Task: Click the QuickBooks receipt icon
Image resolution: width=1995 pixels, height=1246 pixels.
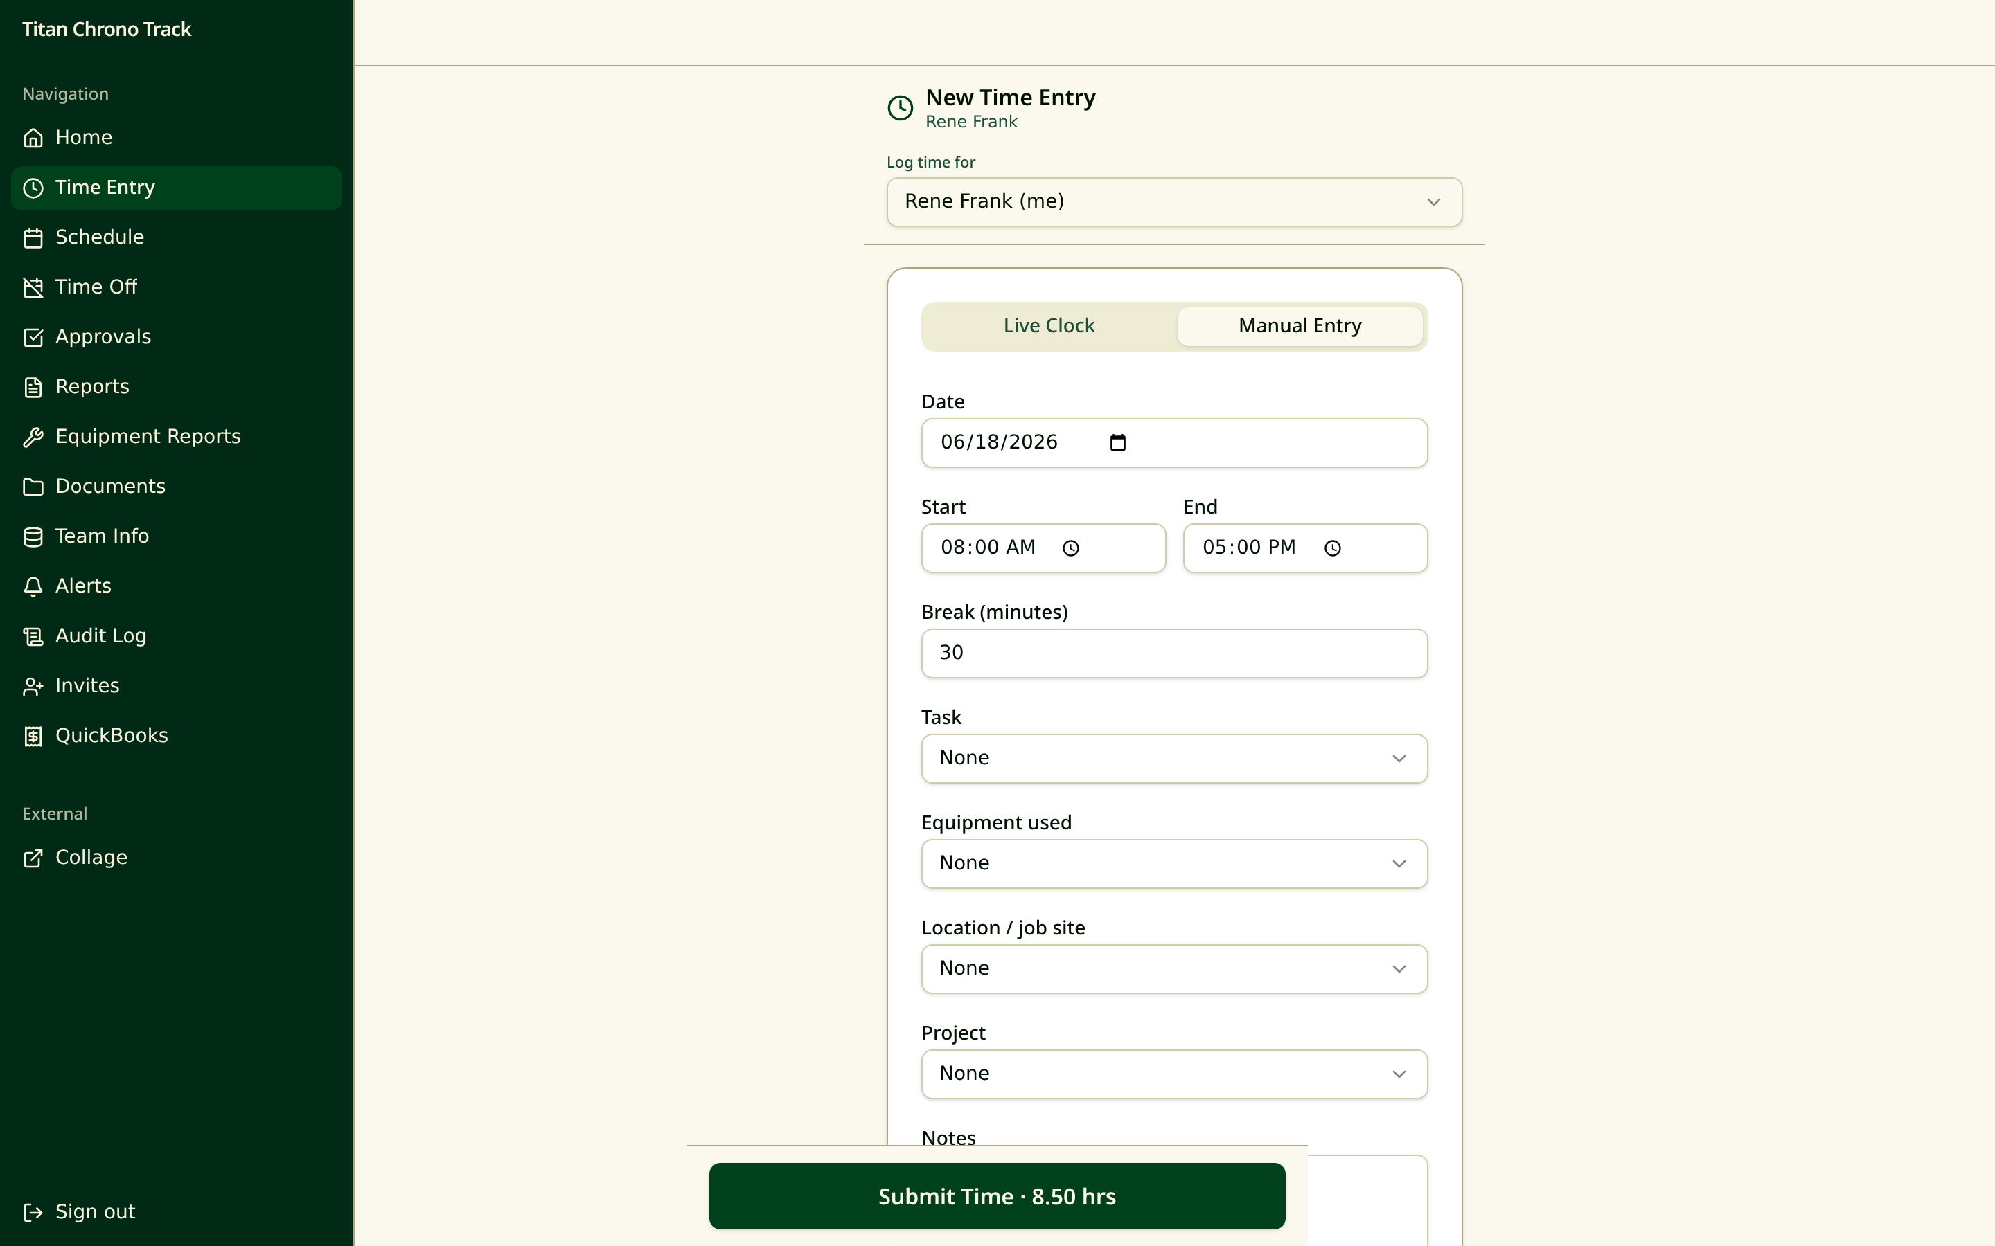Action: [33, 736]
